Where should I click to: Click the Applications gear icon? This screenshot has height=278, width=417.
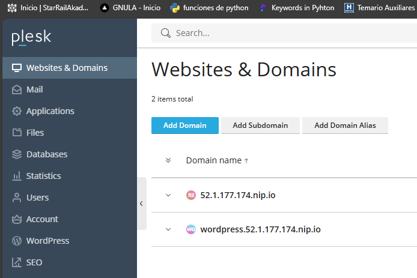[x=16, y=111]
